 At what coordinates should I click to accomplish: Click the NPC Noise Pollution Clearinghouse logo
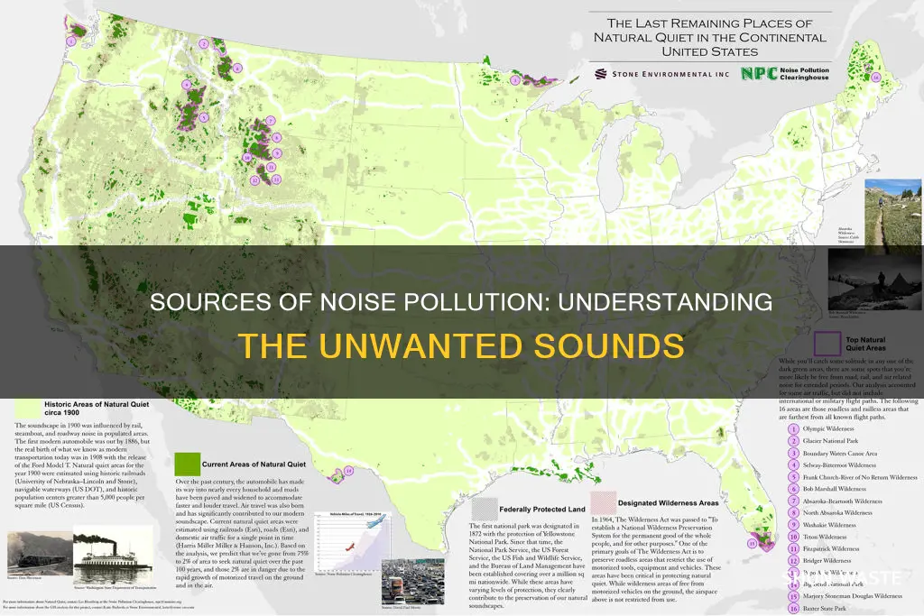pyautogui.click(x=785, y=73)
